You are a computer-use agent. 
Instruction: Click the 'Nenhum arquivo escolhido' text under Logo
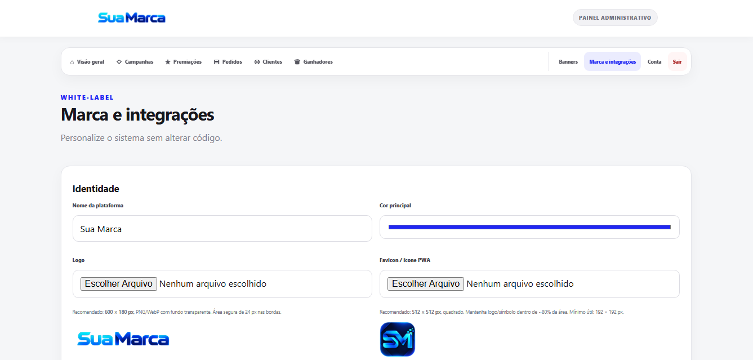pos(213,284)
